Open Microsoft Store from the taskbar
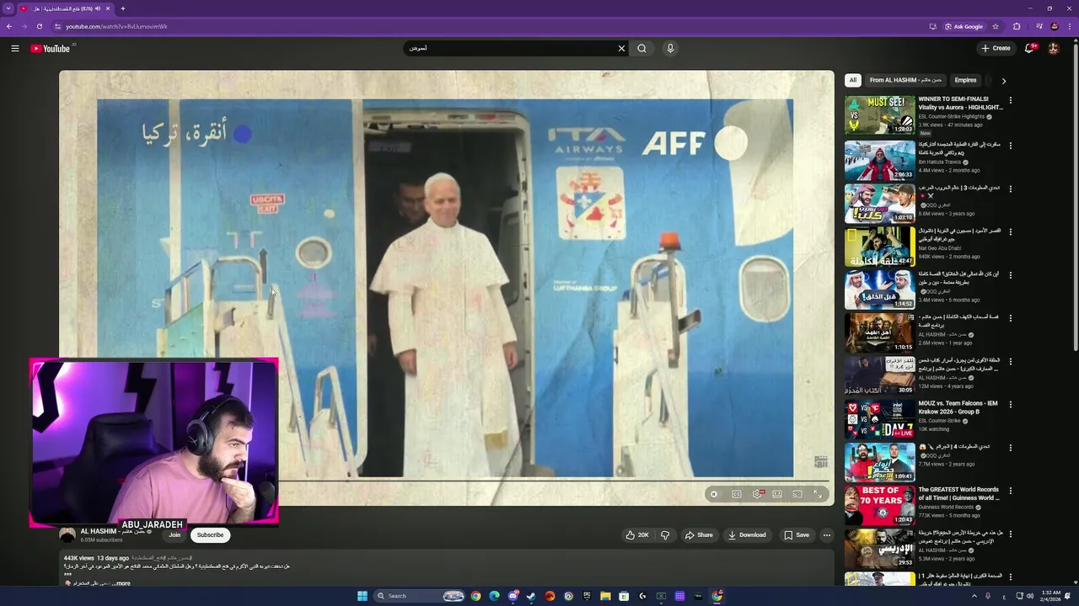The width and height of the screenshot is (1079, 606). point(624,596)
